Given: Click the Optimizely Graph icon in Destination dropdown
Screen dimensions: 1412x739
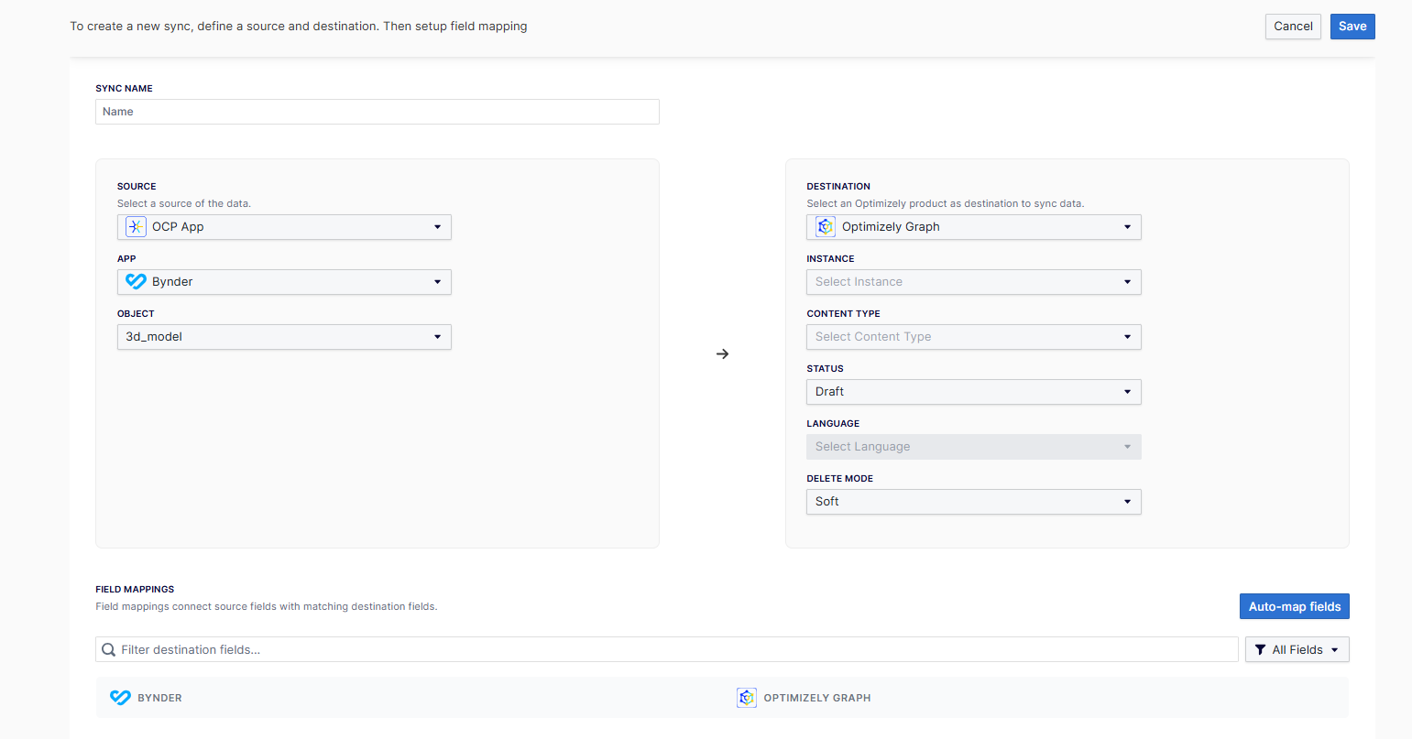Looking at the screenshot, I should point(826,227).
